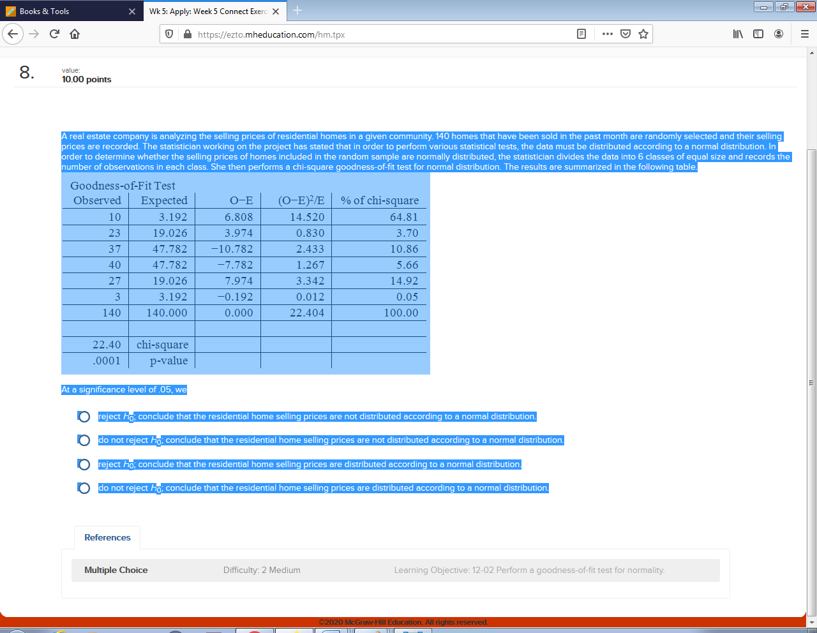
Task: Open the Firefox Library icon
Action: 738,34
